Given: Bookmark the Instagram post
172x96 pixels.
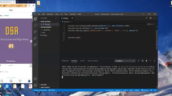Looking at the screenshot, I should click(x=31, y=66).
